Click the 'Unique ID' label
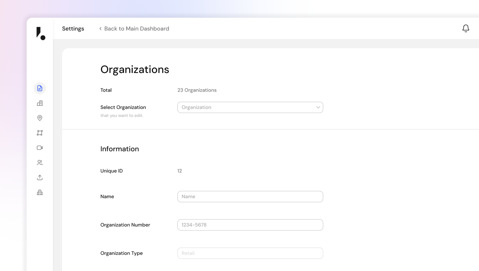This screenshot has width=479, height=271. [112, 171]
